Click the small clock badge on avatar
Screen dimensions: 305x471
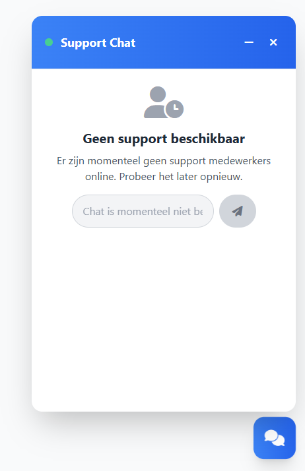(x=174, y=109)
